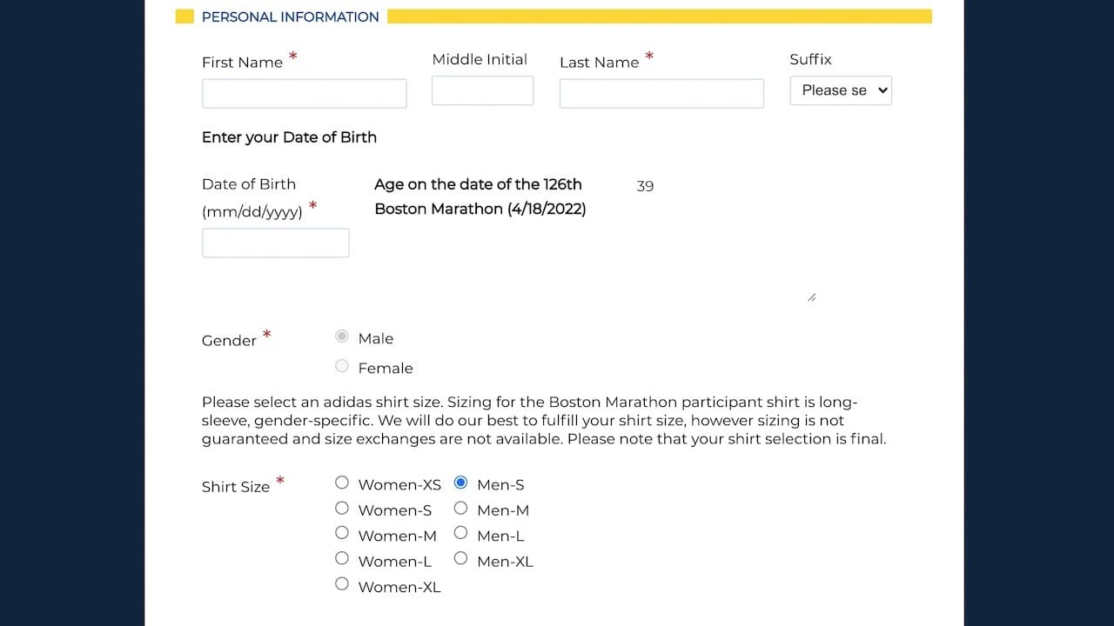Choose Women-XS shirt size
This screenshot has height=626, width=1114.
click(342, 483)
